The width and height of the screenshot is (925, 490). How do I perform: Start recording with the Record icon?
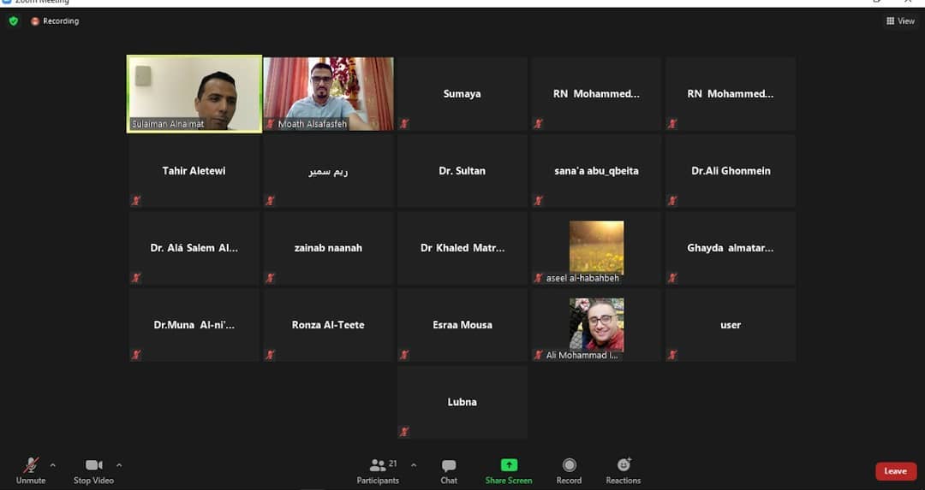pyautogui.click(x=569, y=466)
